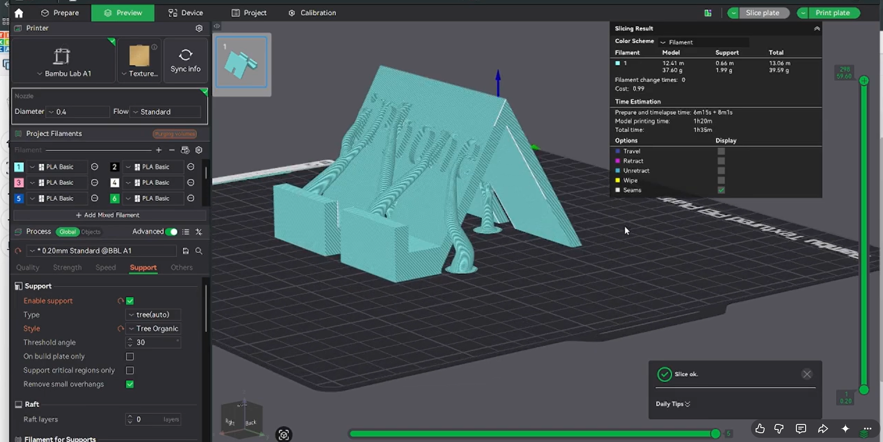Open the Others settings tab
The width and height of the screenshot is (883, 442).
[182, 268]
